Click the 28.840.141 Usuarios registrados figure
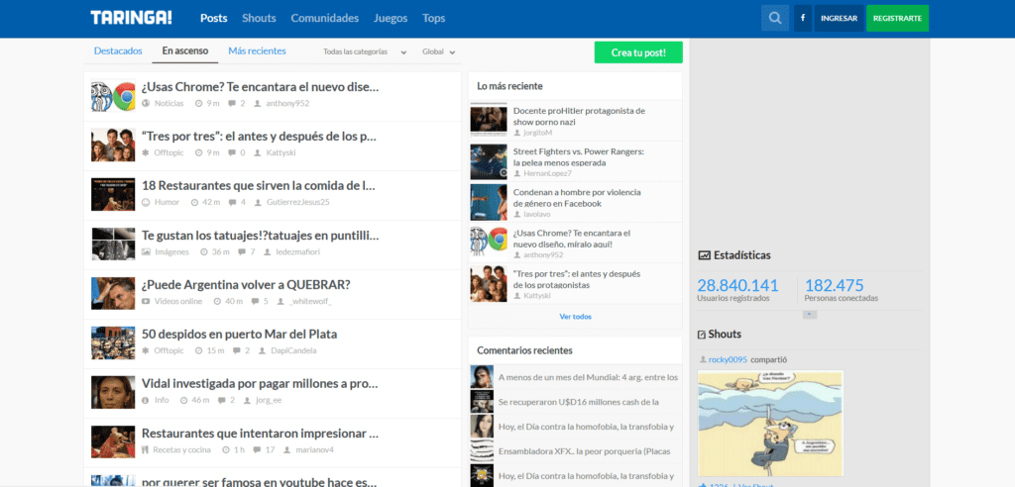The width and height of the screenshot is (1015, 487). [x=737, y=286]
